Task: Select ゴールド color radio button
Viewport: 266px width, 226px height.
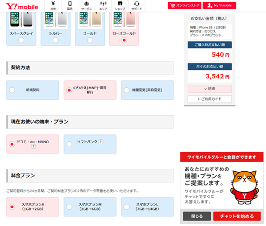Action: [90, 40]
